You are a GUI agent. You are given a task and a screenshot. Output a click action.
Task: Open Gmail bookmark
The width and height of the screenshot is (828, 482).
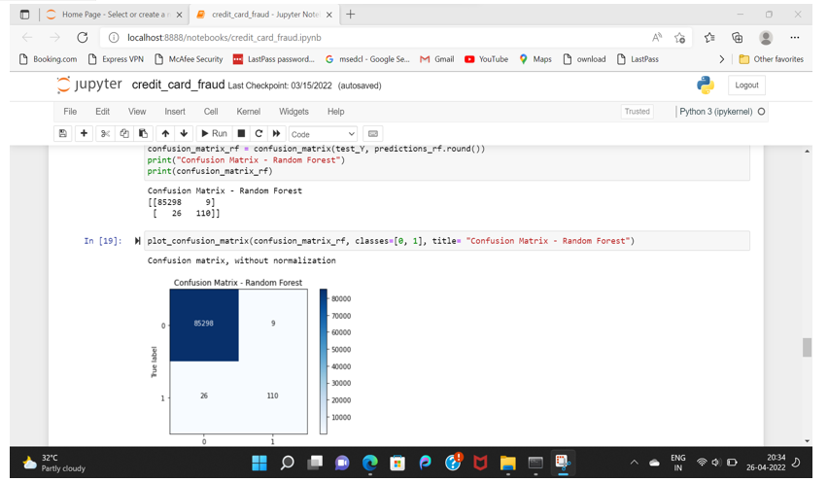[x=437, y=59]
